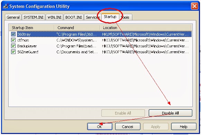Click the HKCU location cell of SGImeGuard
Viewport: 201px width, 135px height.
[x=145, y=52]
